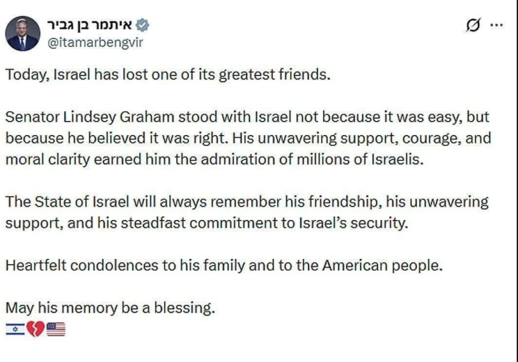Click the phrase "millions of Israelis"
This screenshot has width=518, height=362.
pos(360,159)
